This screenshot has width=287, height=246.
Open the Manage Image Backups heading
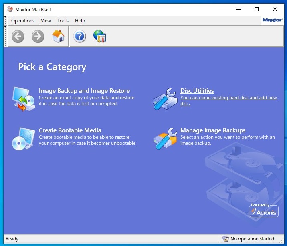(213, 130)
